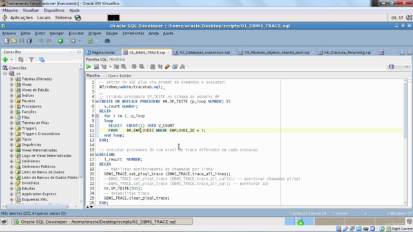Screen dimensions: 413x232
Task: Open VirtualBox Dispositivos menu
Action: (54, 10)
